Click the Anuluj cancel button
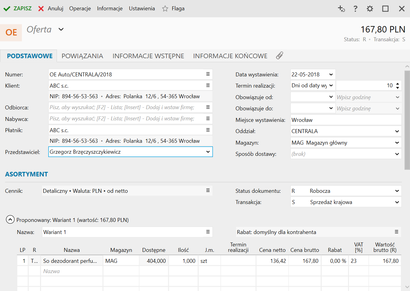The image size is (410, 291). click(51, 8)
